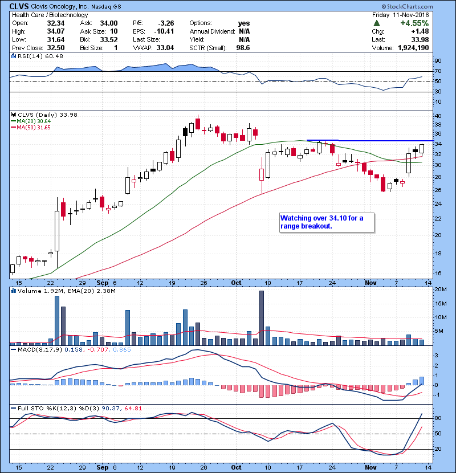Screen dimensions: 456x473
Task: Click the Health Care / Biotechnology sector label
Action: click(50, 15)
